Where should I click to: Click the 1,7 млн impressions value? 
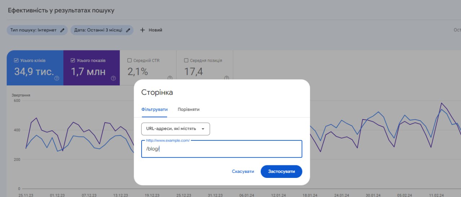(x=88, y=72)
